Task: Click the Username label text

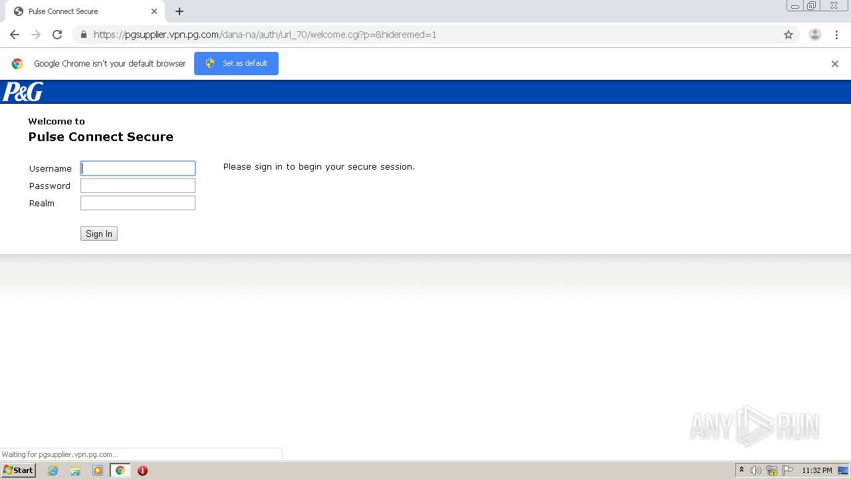Action: click(51, 169)
